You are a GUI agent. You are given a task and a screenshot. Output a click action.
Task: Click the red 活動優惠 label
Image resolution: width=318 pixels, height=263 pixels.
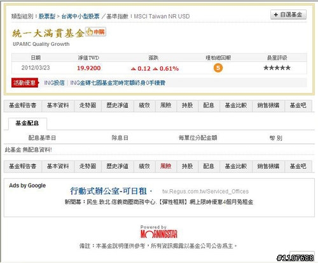pos(25,83)
